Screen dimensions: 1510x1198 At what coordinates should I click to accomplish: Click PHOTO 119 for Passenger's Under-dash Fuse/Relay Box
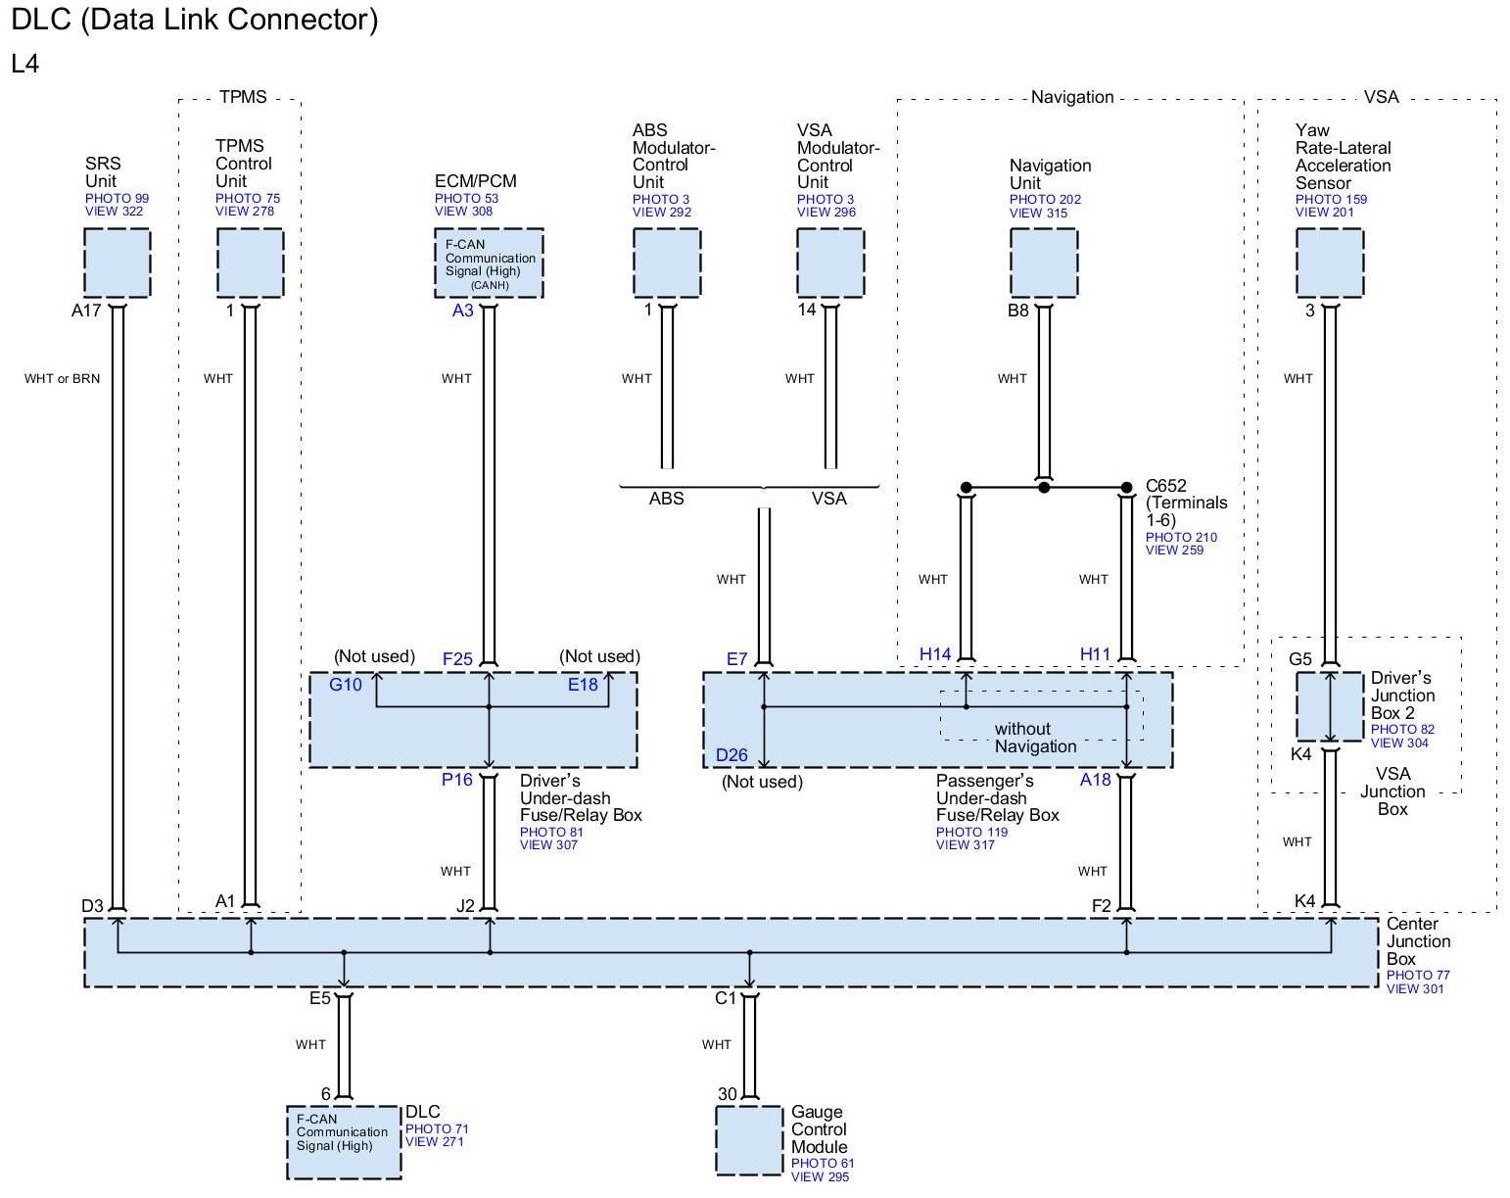point(971,832)
